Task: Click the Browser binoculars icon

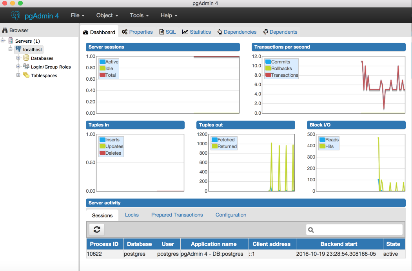Action: click(x=5, y=30)
